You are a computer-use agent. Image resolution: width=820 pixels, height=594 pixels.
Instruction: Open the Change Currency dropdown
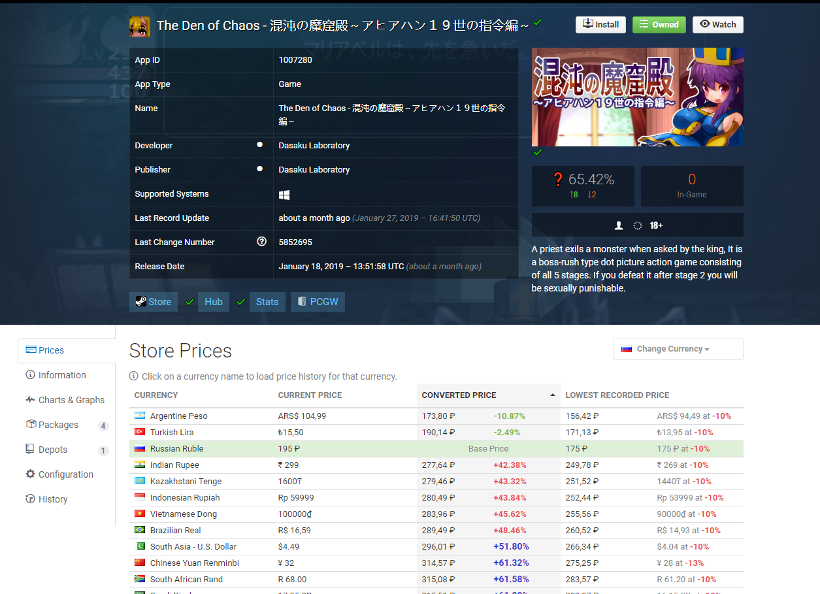click(x=678, y=349)
